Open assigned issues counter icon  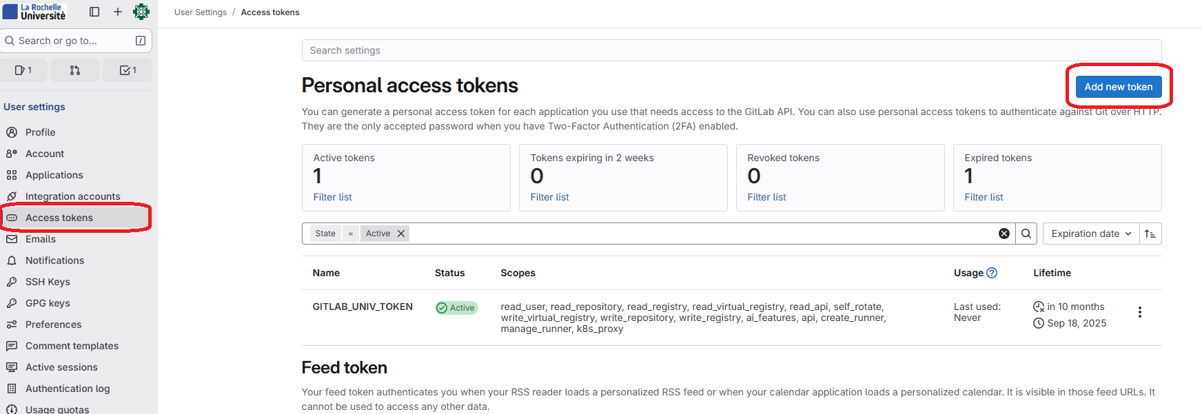point(24,70)
